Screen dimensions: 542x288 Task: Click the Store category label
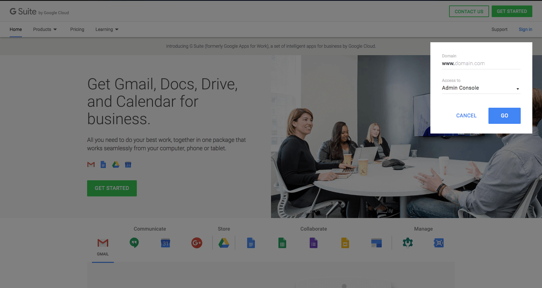pyautogui.click(x=224, y=229)
